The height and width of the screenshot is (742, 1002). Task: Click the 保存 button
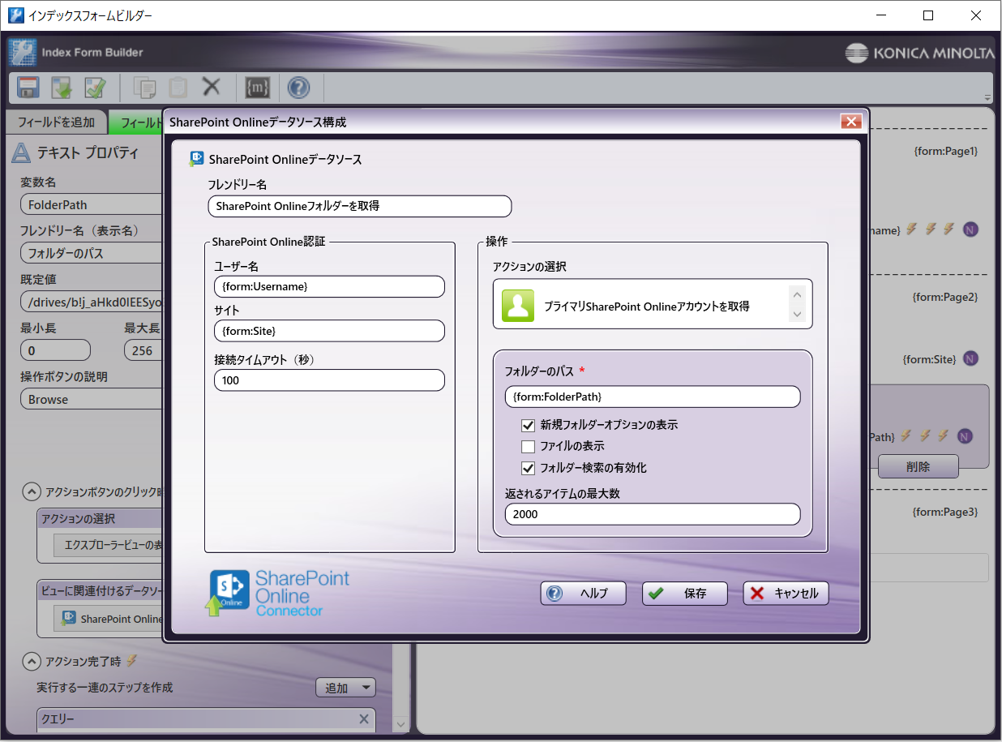pos(685,594)
